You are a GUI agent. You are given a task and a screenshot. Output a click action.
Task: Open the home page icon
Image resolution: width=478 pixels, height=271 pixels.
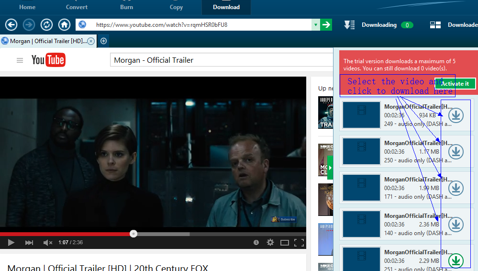[x=64, y=25]
